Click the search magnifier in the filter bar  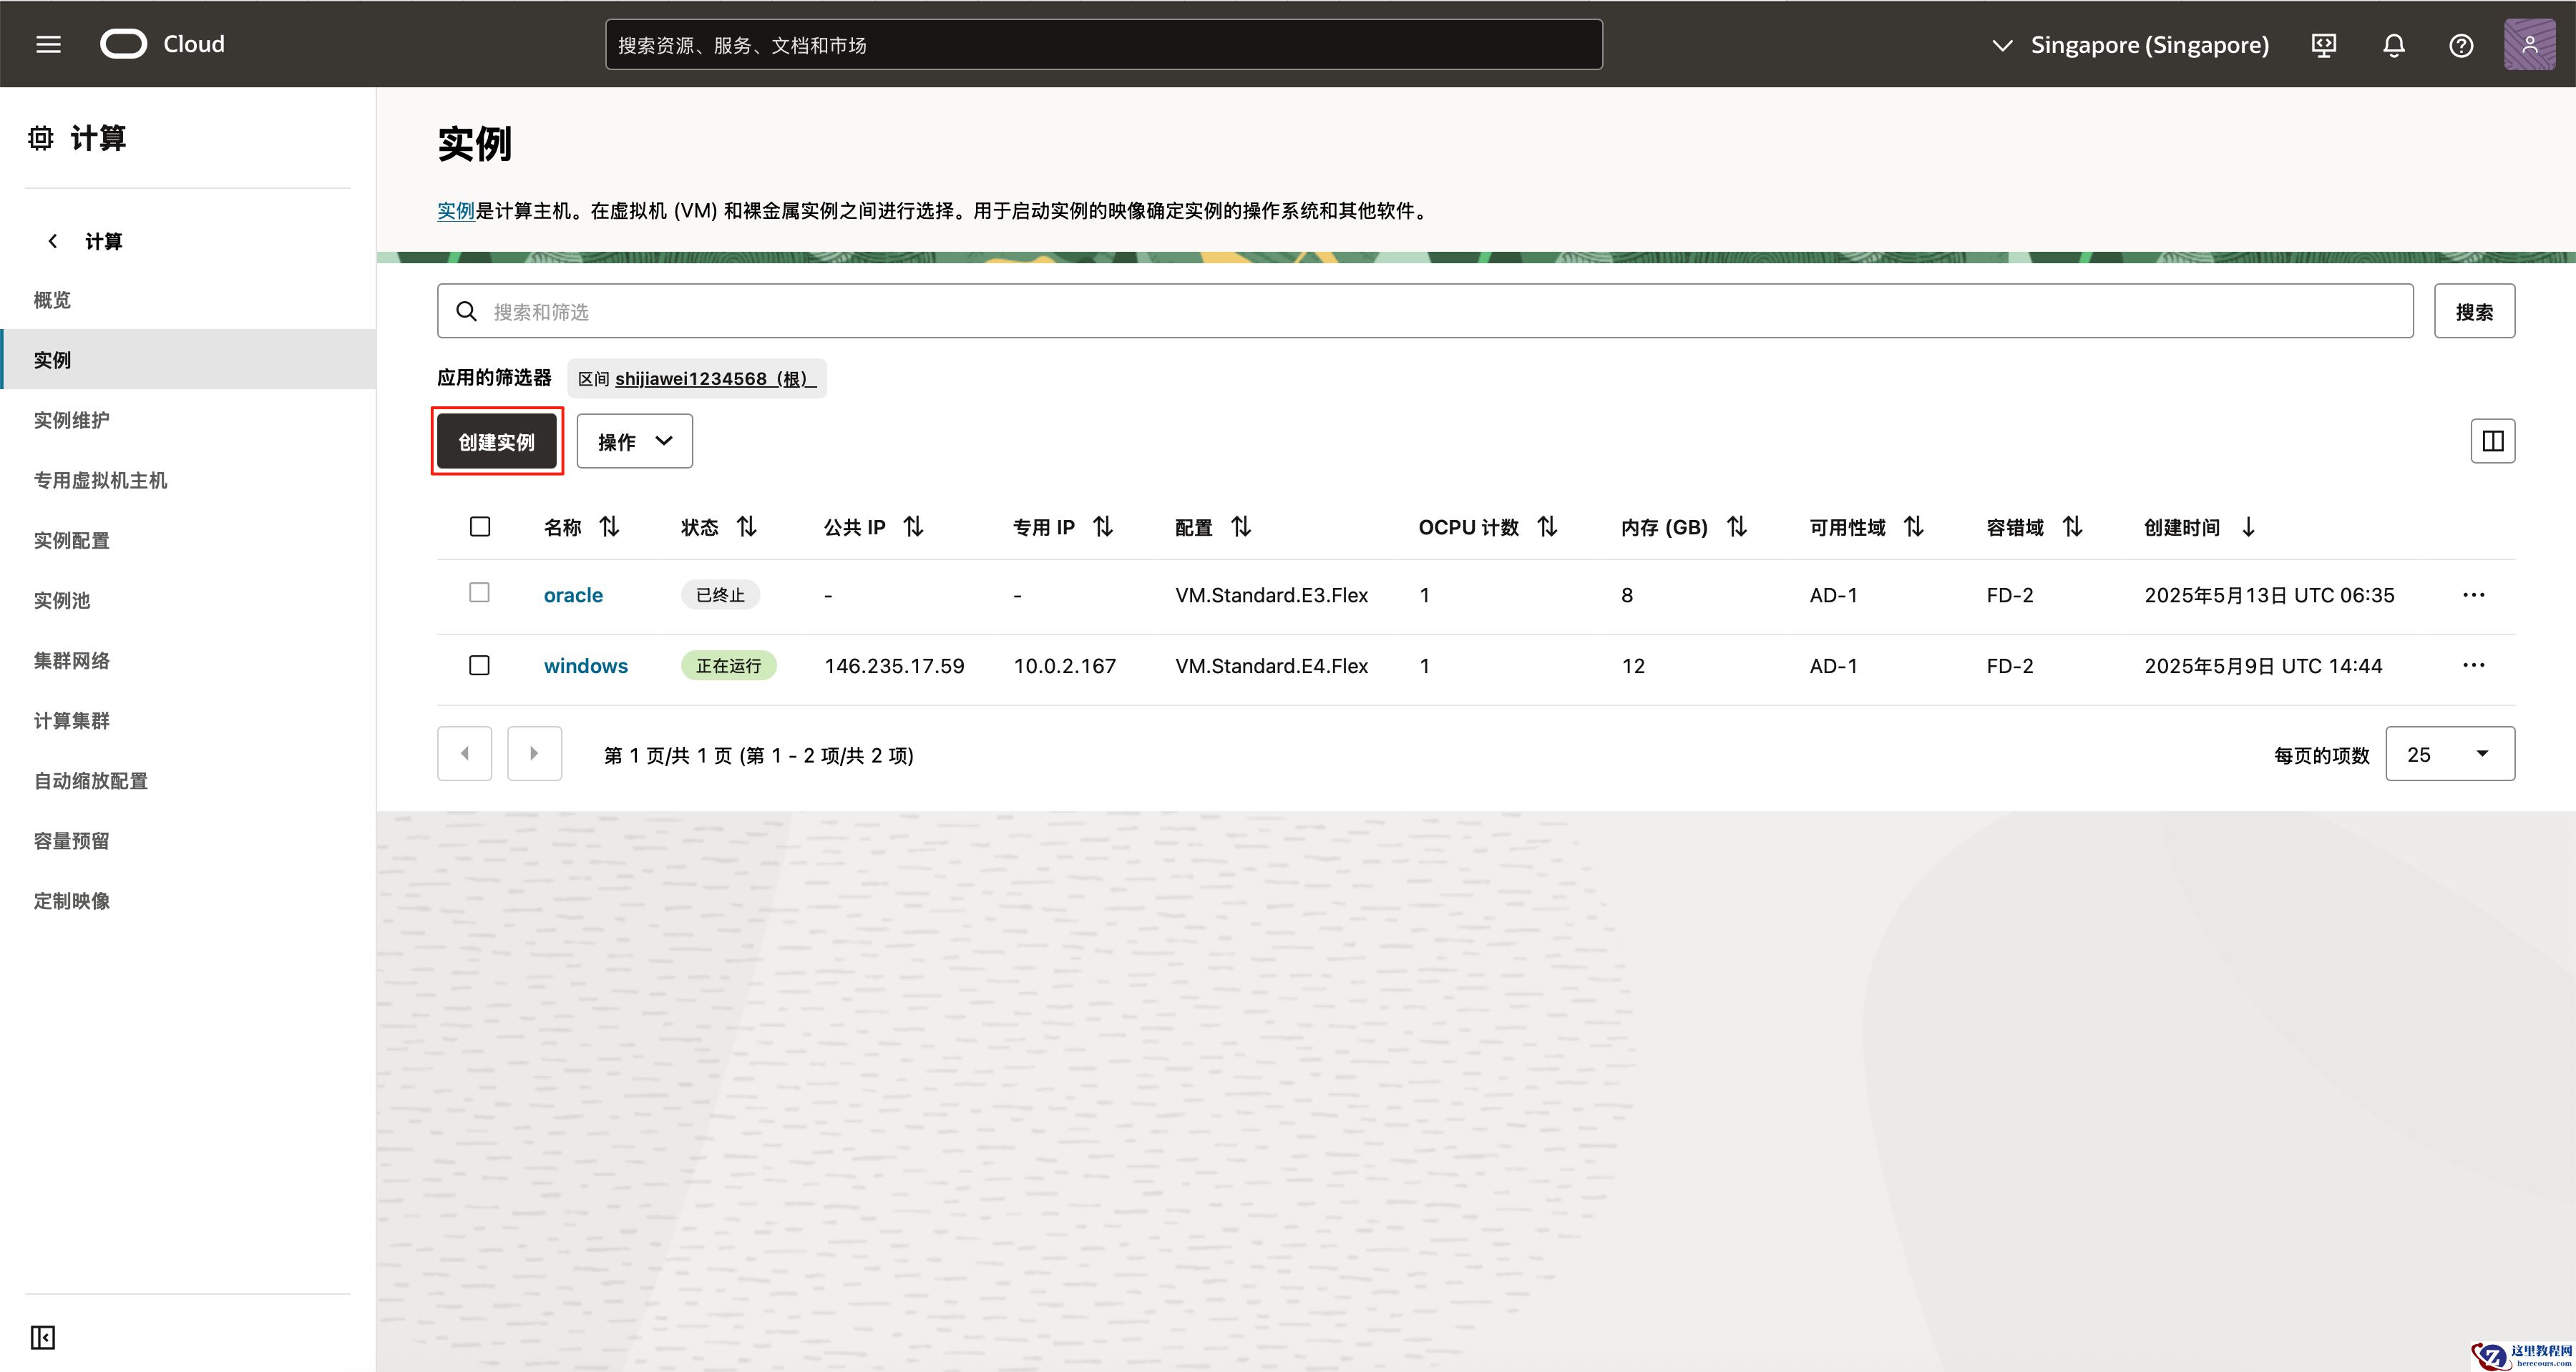(x=466, y=311)
